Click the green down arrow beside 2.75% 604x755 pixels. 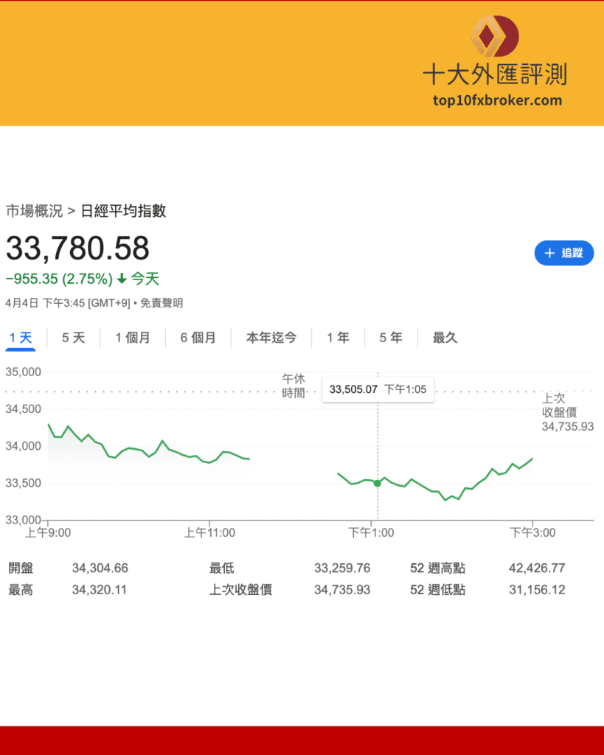click(x=122, y=278)
